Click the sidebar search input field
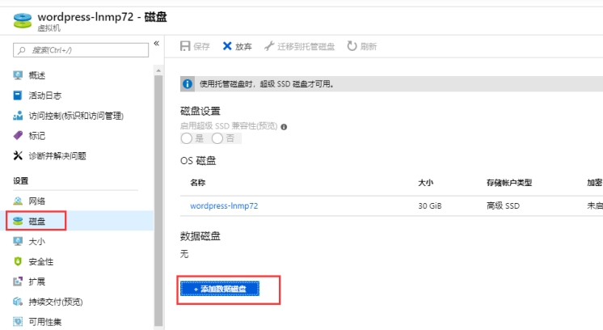 (81, 50)
